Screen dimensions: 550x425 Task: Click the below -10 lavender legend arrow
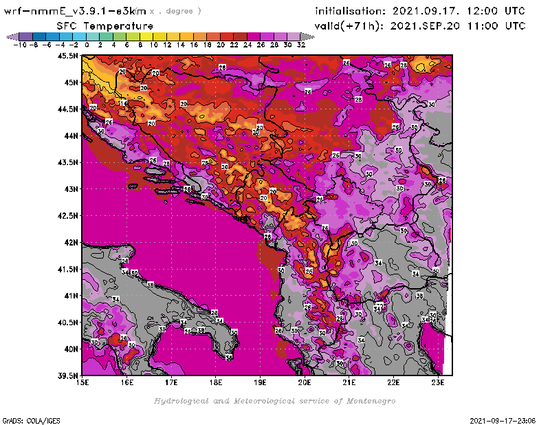[12, 36]
